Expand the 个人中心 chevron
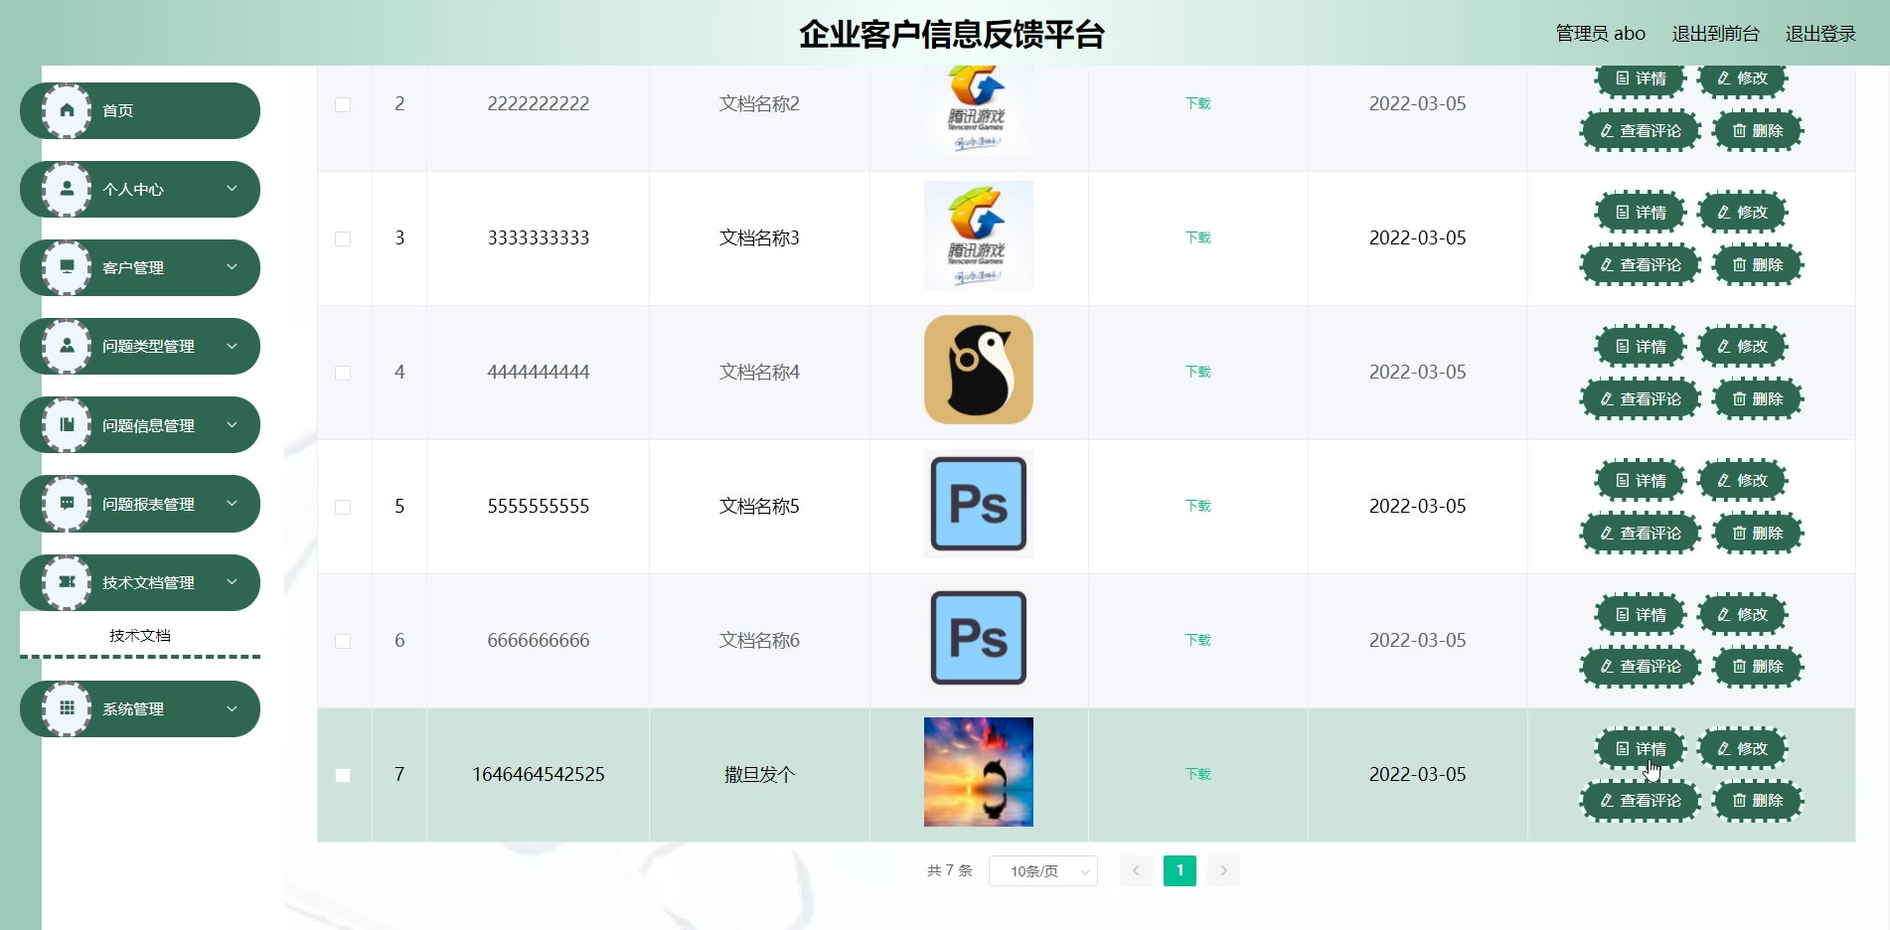Screen dimensions: 1890x930 [x=232, y=188]
